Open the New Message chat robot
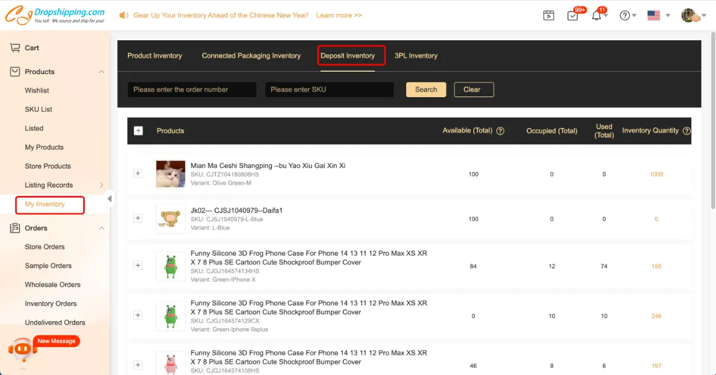The width and height of the screenshot is (716, 375). 23,348
